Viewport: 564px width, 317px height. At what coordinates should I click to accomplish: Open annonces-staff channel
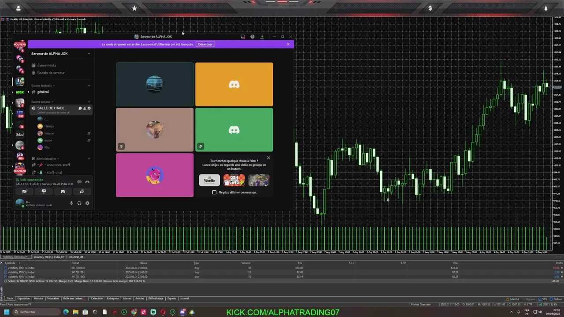(x=61, y=165)
